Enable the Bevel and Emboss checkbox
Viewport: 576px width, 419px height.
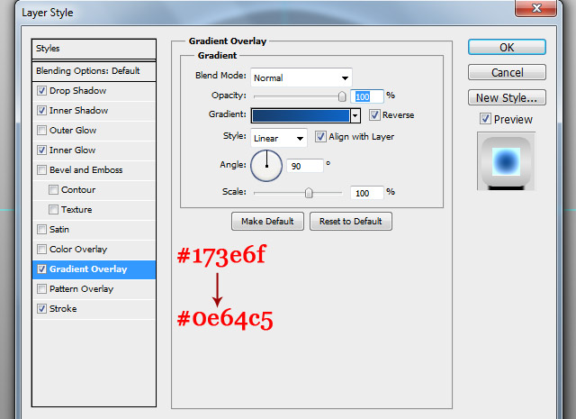42,170
